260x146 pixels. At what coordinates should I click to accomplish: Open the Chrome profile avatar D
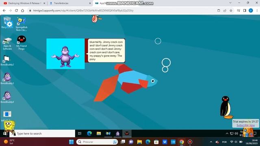tap(251, 11)
